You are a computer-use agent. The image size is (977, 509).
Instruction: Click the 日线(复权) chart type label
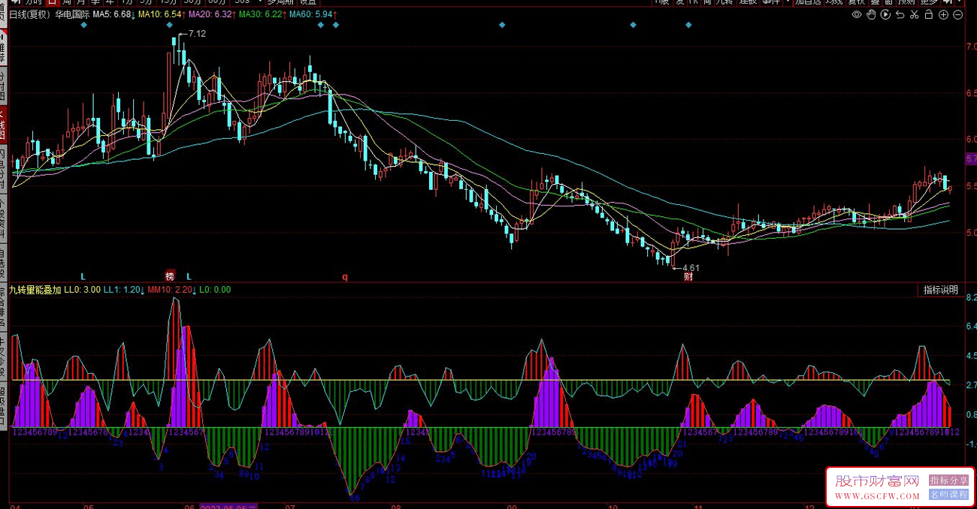pos(29,15)
